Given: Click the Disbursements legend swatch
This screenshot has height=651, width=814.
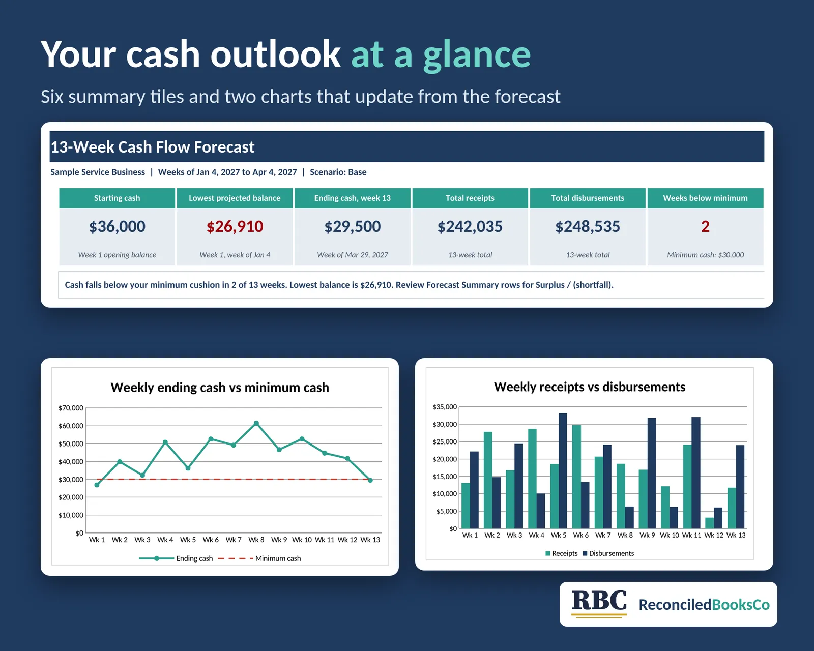Looking at the screenshot, I should [x=585, y=553].
